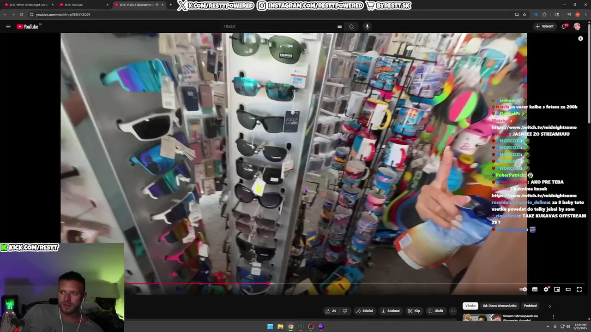
Task: Open the Excel taskbar icon
Action: click(x=301, y=326)
